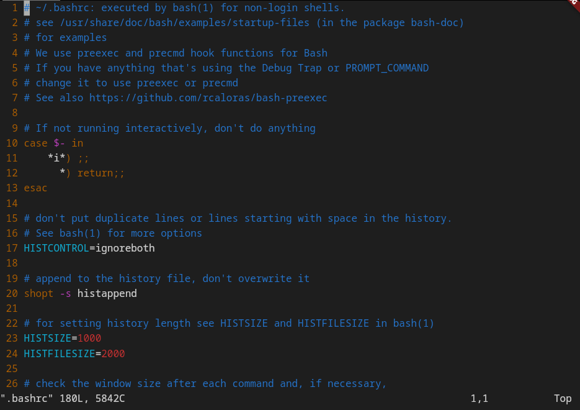Screen dimensions: 580x410
Task: Click the ignoreboth value
Action: [125, 248]
